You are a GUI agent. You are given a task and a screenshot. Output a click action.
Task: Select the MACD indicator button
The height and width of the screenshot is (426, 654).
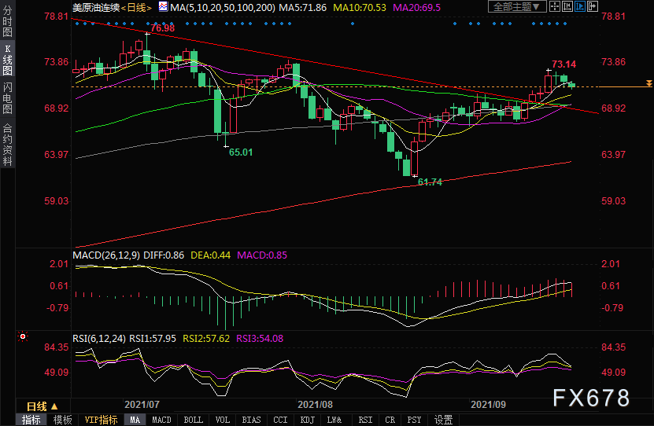tap(162, 420)
